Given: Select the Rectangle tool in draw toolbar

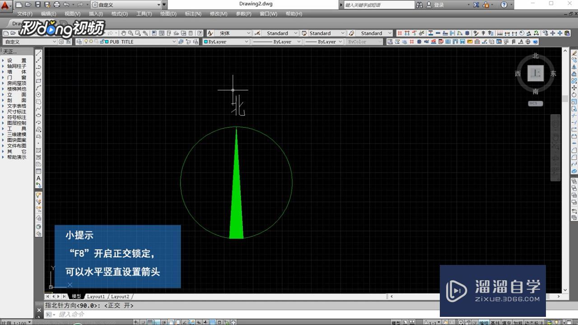Looking at the screenshot, I should click(x=39, y=80).
